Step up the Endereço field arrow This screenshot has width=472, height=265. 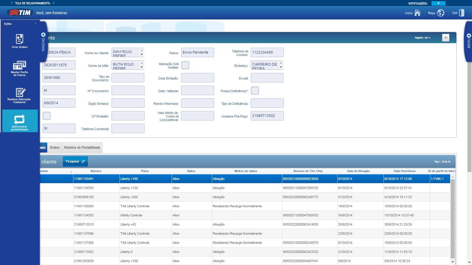(x=281, y=63)
